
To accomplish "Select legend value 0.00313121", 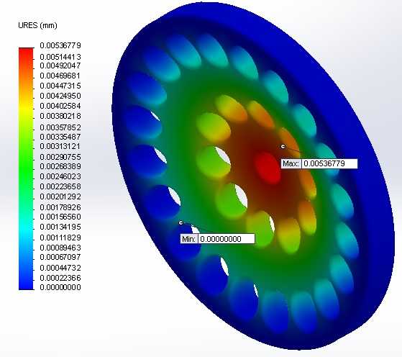I will click(x=60, y=146).
